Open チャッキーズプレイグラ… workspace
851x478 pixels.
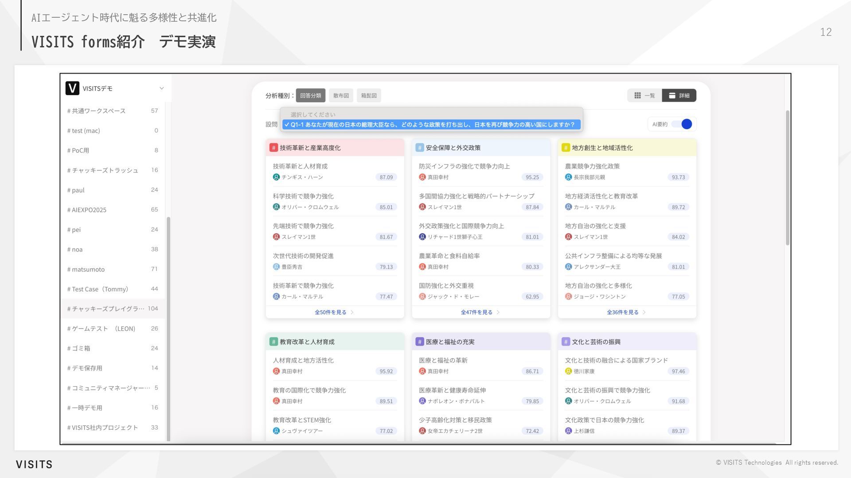click(x=113, y=308)
